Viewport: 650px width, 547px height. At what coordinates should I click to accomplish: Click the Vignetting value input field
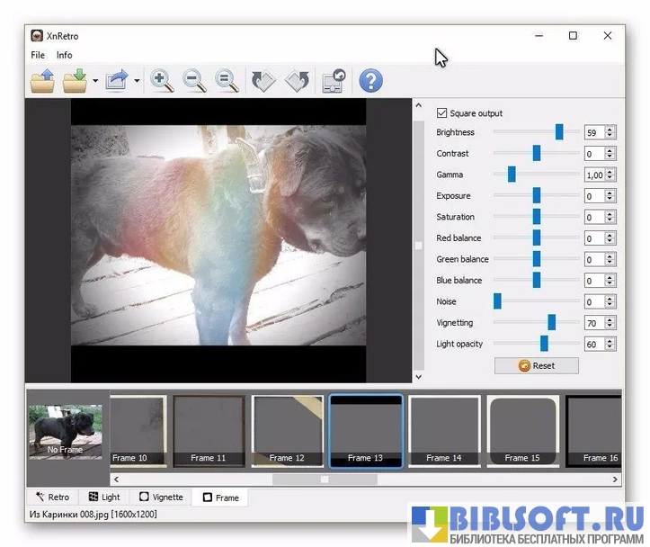[x=593, y=323]
